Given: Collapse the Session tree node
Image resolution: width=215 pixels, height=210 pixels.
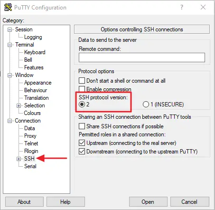Looking at the screenshot, I should [10, 29].
